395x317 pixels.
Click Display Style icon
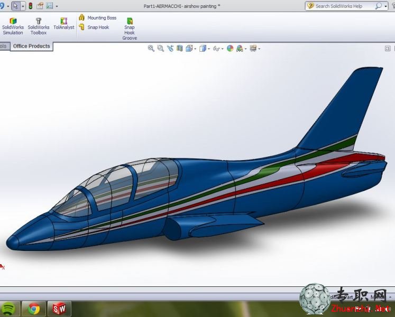[203, 49]
